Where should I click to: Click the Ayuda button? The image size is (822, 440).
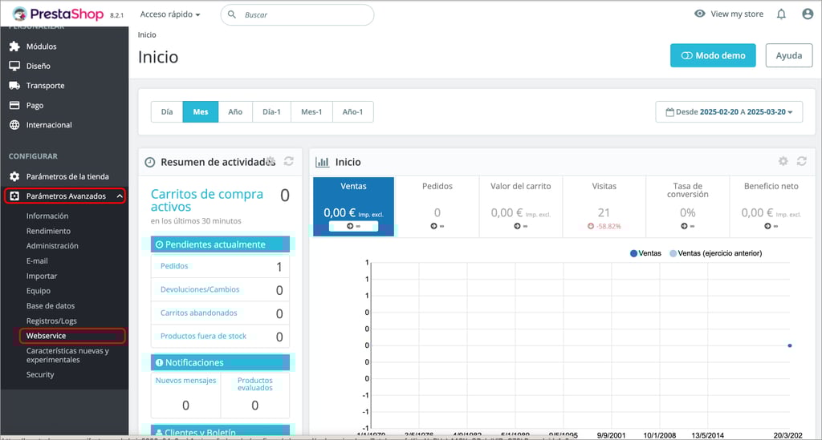pyautogui.click(x=788, y=56)
